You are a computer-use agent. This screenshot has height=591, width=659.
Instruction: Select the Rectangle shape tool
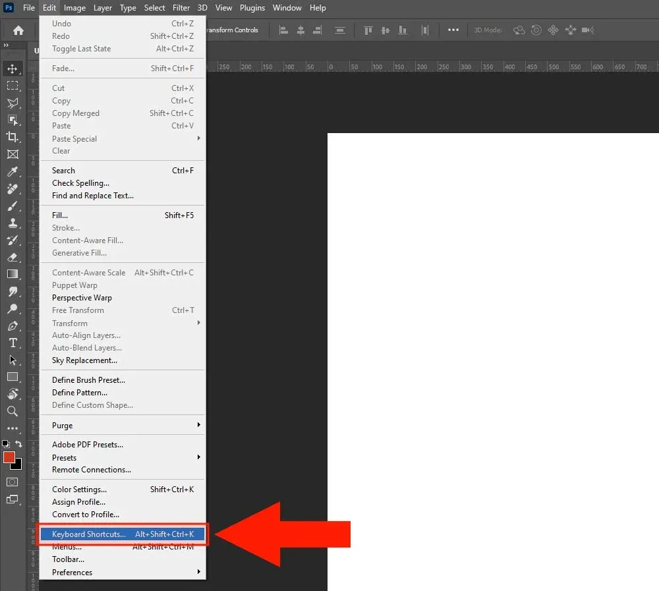pos(13,377)
